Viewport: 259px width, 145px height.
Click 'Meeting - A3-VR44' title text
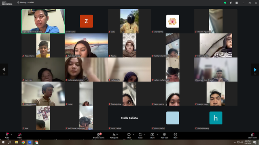27,2
